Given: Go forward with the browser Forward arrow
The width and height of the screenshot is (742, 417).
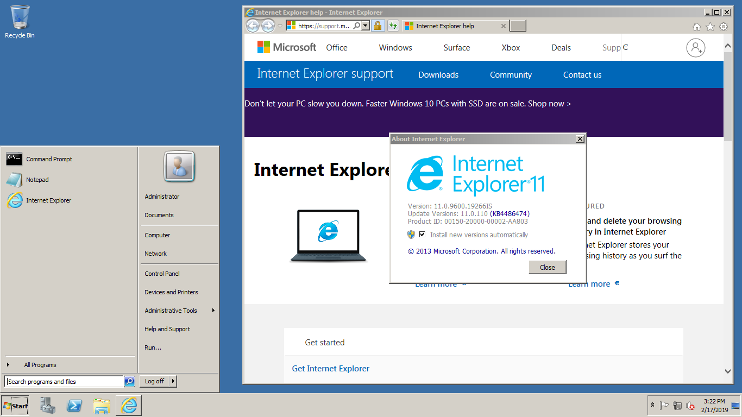Looking at the screenshot, I should [x=268, y=26].
